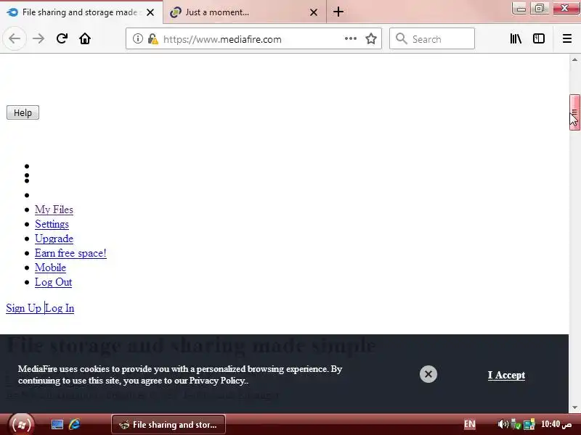Focus the Search box
581x435 pixels.
(432, 38)
